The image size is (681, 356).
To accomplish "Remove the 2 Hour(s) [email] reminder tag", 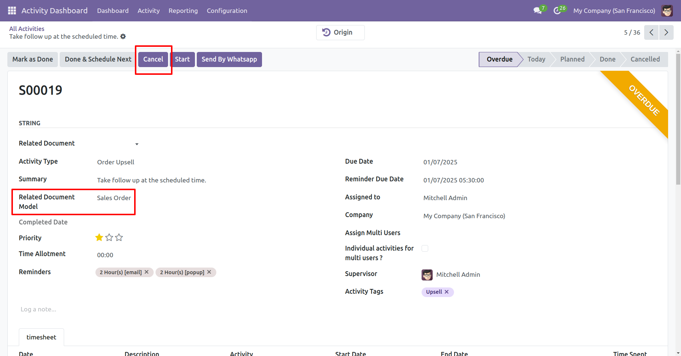I will pos(147,272).
